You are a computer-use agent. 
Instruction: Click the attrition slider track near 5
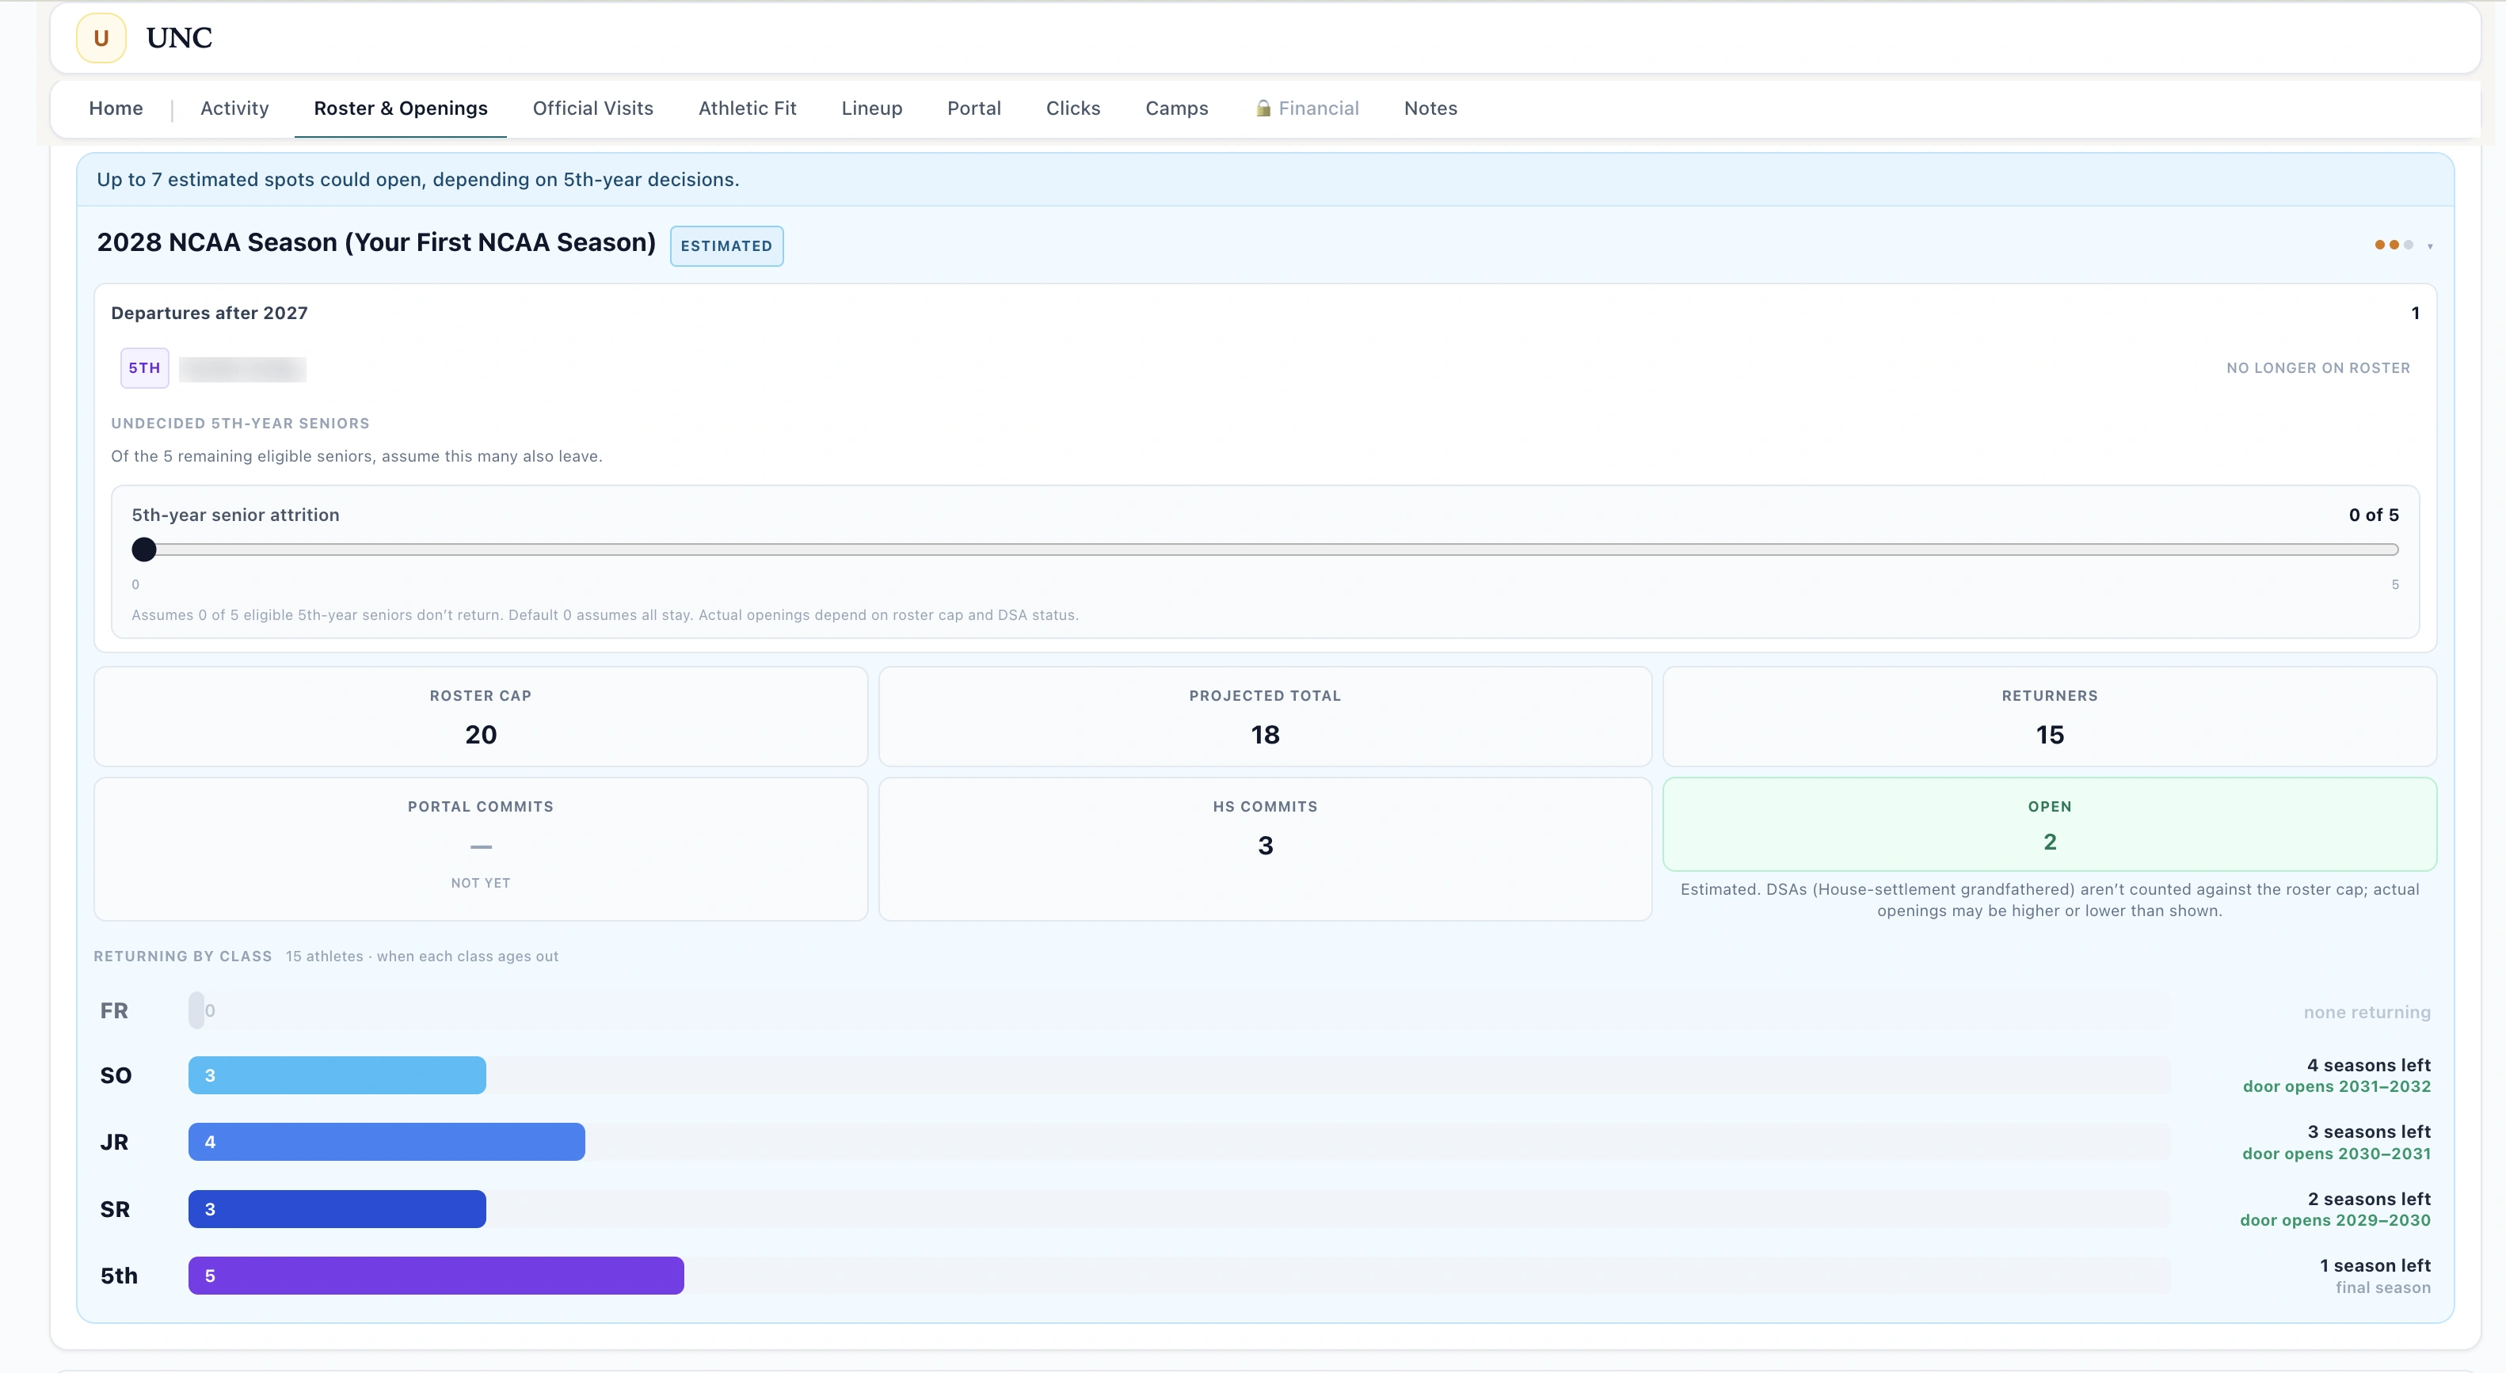(2388, 550)
